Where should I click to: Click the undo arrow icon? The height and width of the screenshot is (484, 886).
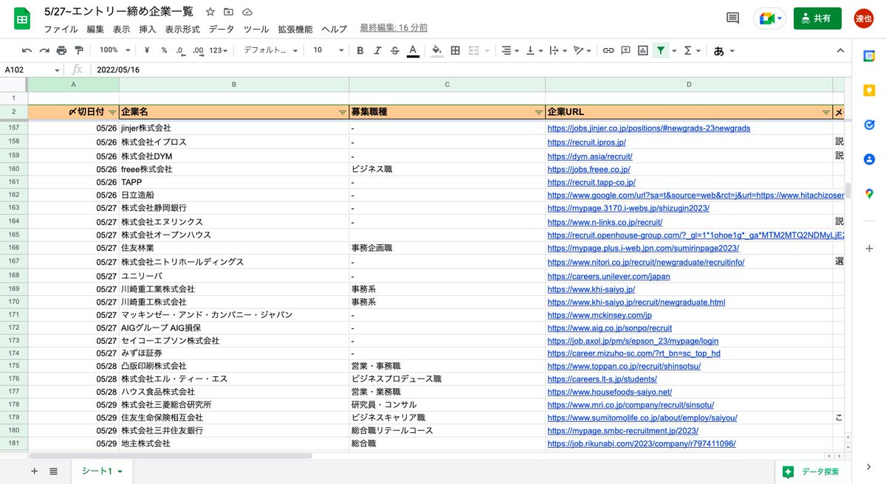[27, 50]
